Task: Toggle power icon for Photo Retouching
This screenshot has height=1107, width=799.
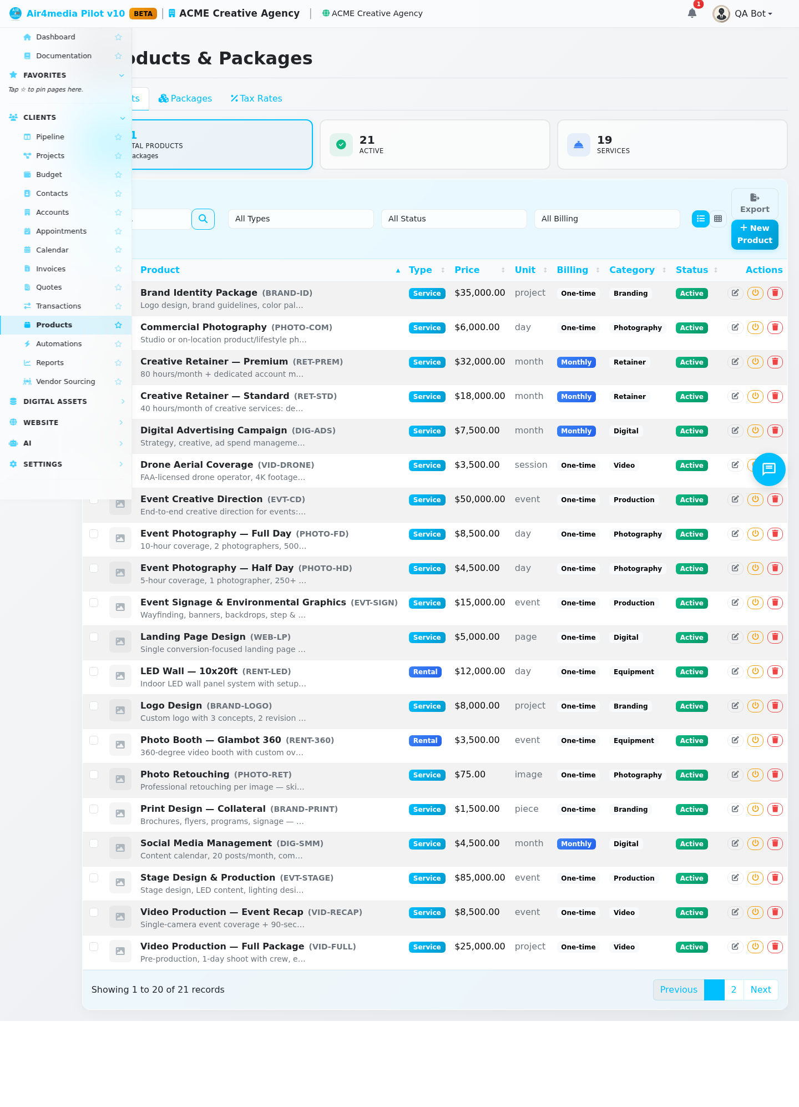Action: coord(755,775)
